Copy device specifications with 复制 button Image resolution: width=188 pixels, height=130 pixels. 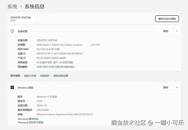(166, 31)
